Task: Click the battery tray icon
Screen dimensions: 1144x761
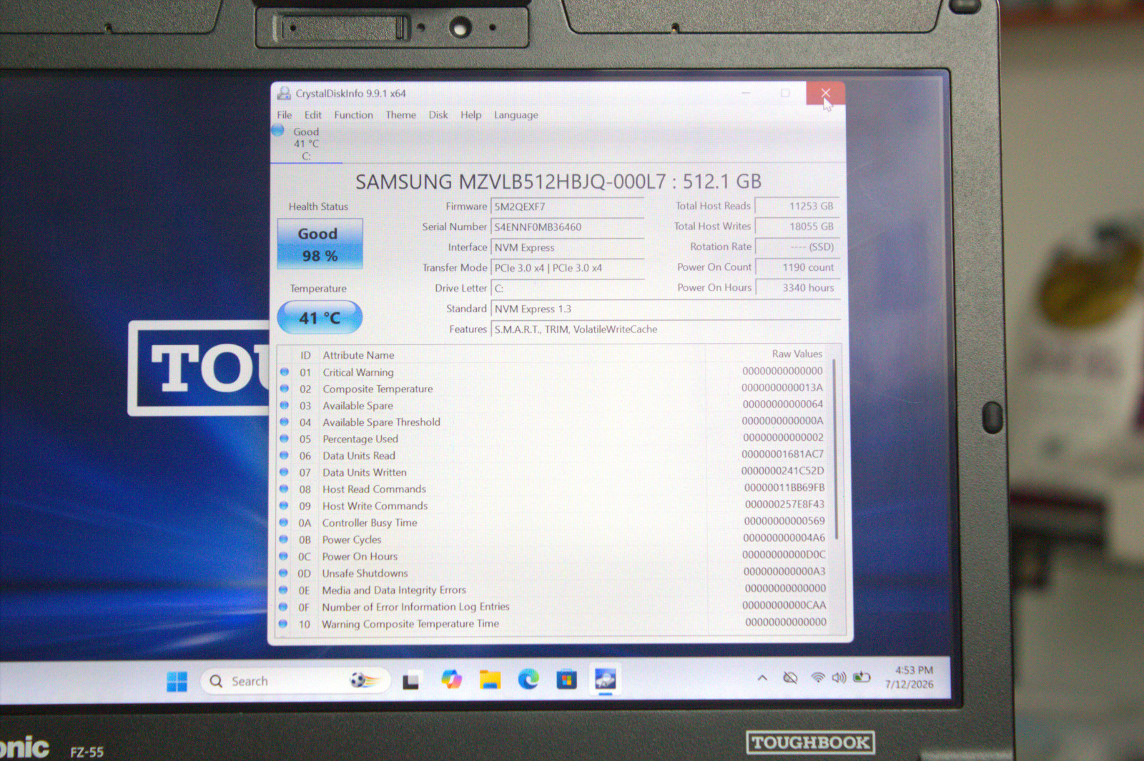Action: point(862,677)
